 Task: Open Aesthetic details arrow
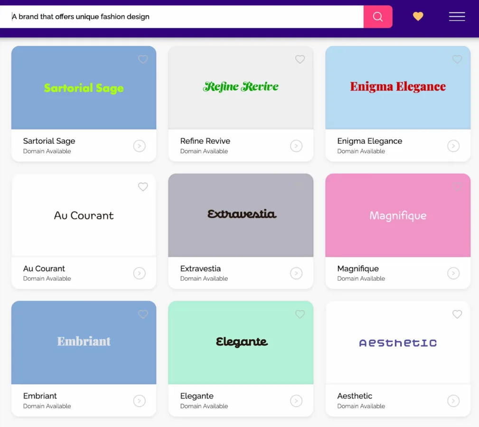click(453, 401)
